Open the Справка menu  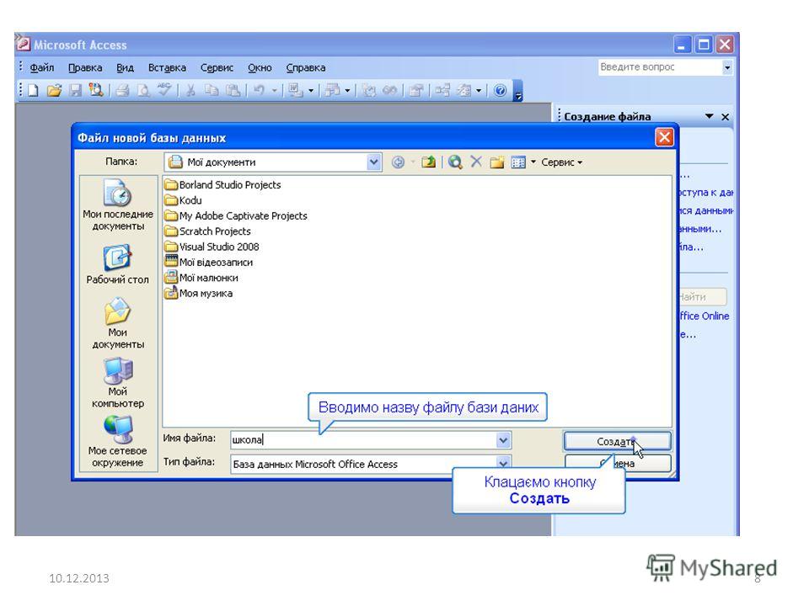click(x=305, y=67)
